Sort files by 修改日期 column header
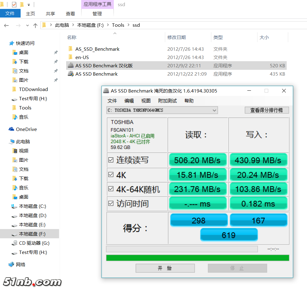This screenshot has height=289, width=307. coord(177,37)
